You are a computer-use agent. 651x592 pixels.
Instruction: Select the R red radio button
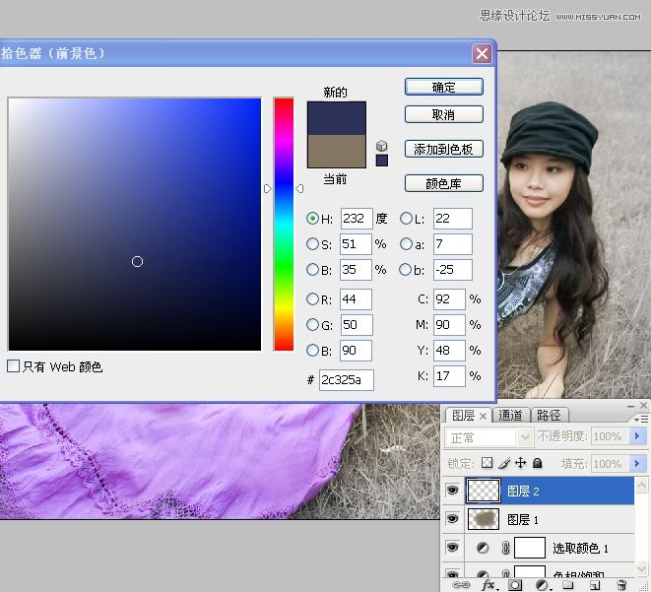312,298
